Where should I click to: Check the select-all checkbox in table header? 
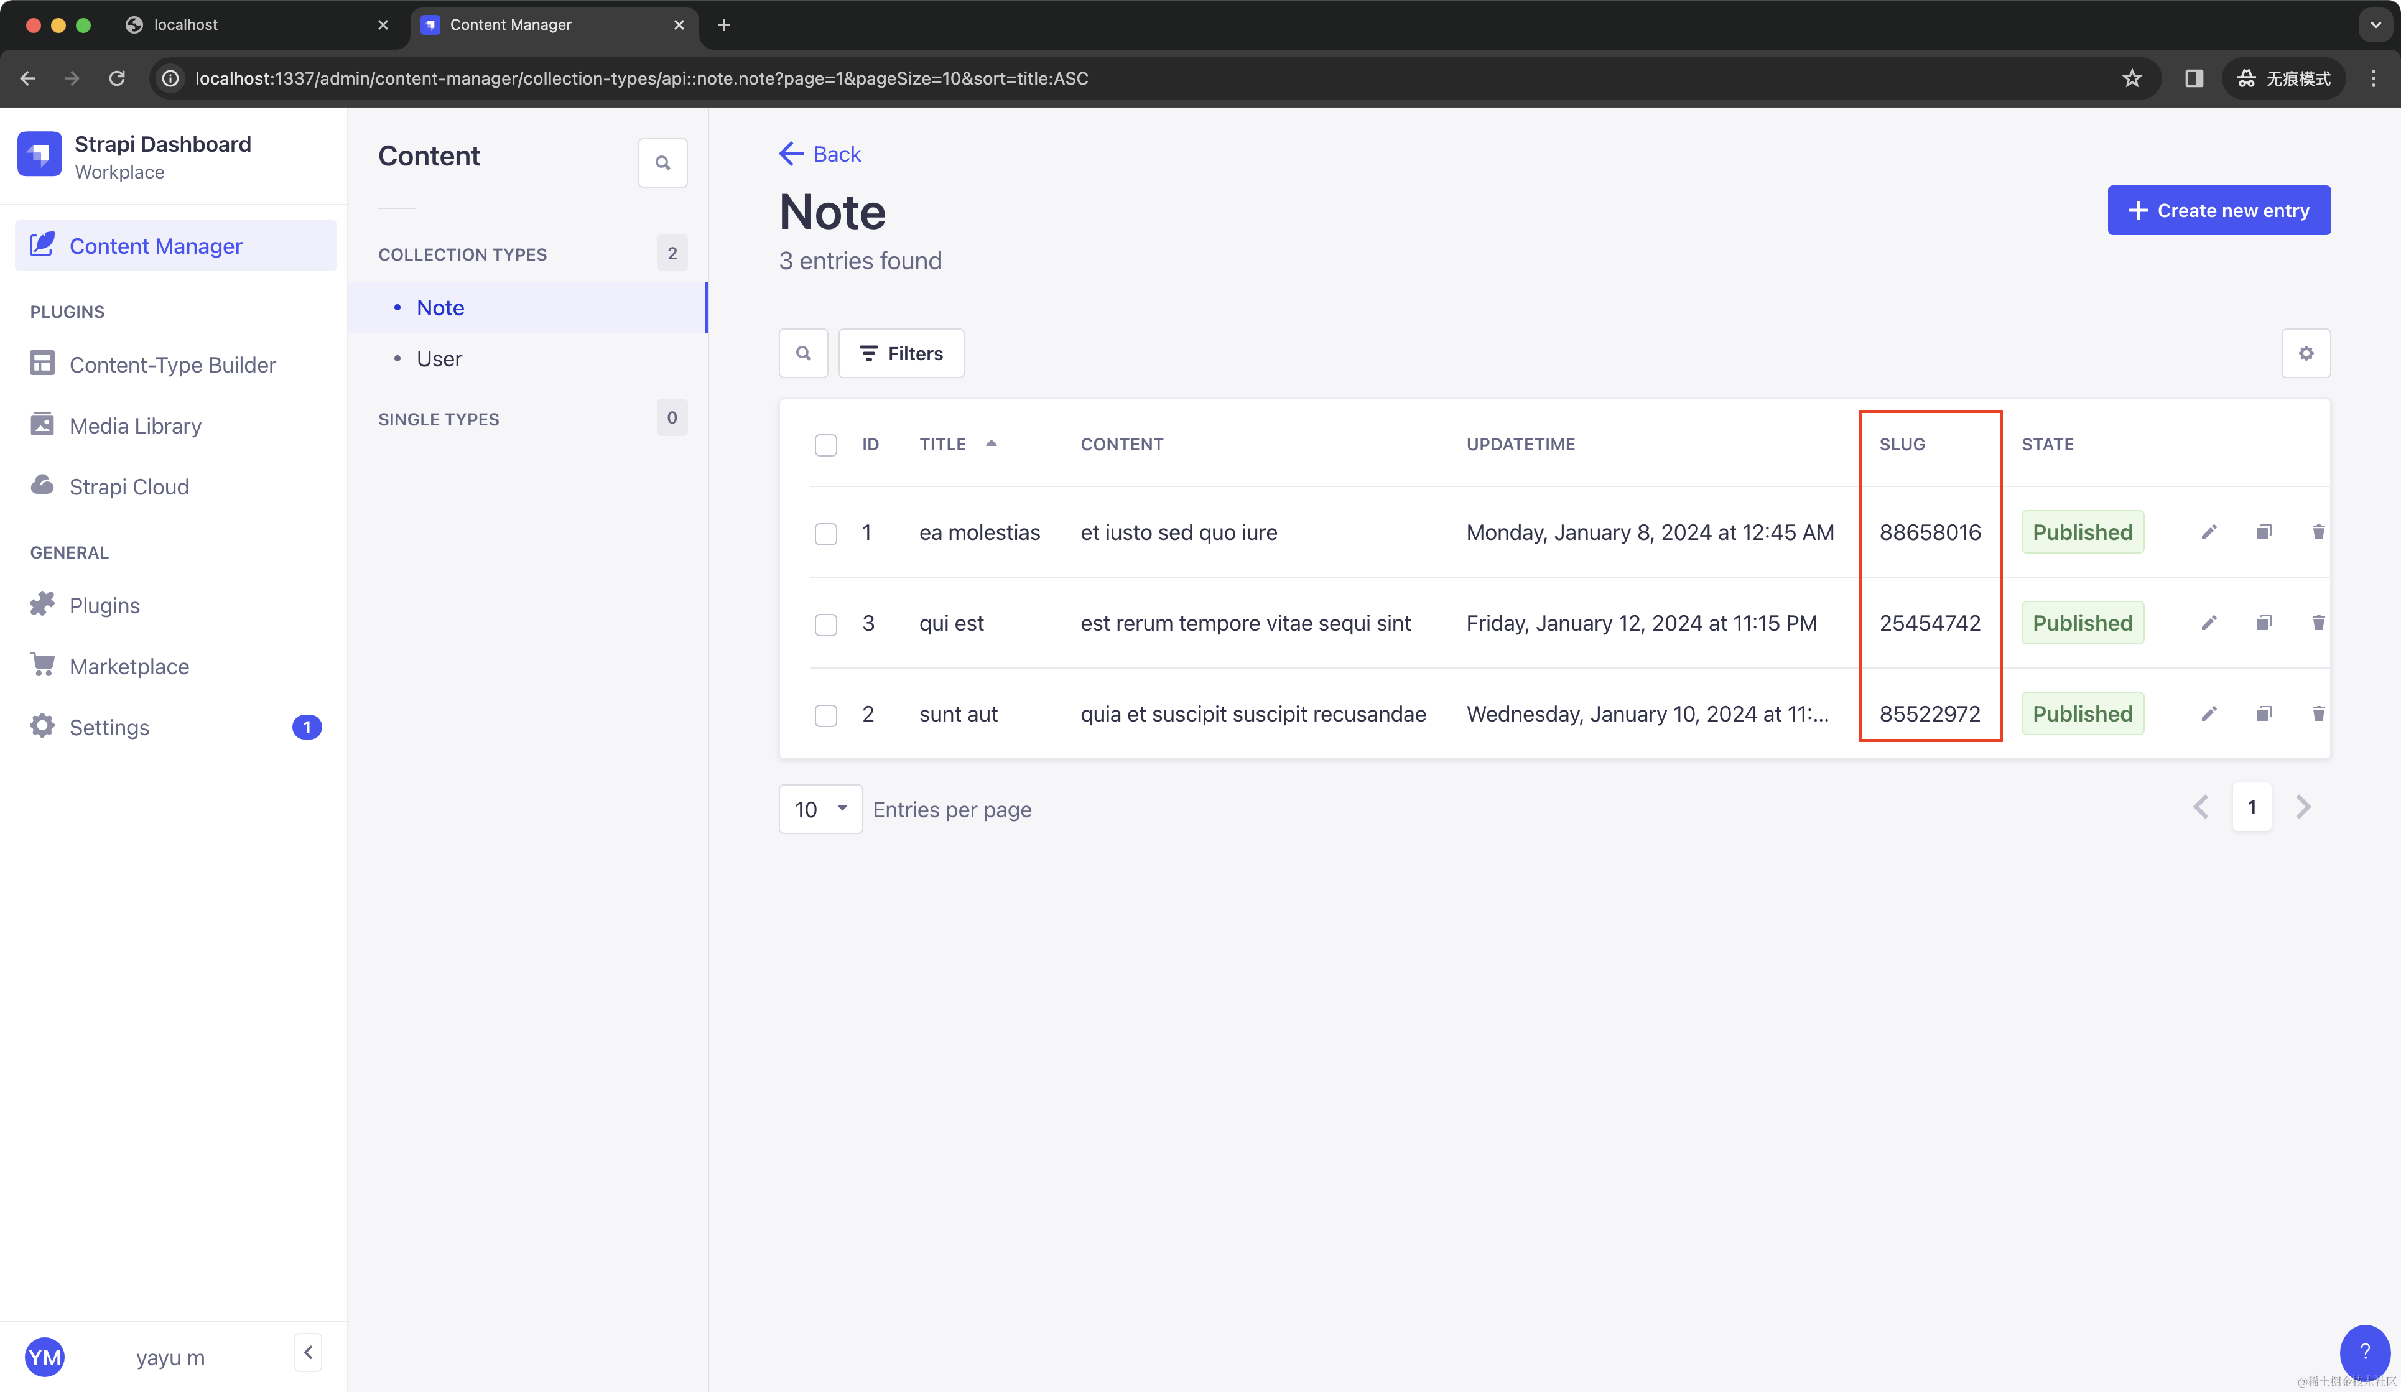tap(826, 445)
